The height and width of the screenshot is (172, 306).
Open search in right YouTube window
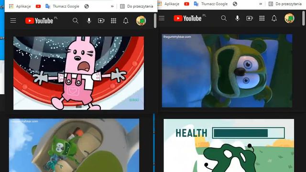tap(224, 18)
